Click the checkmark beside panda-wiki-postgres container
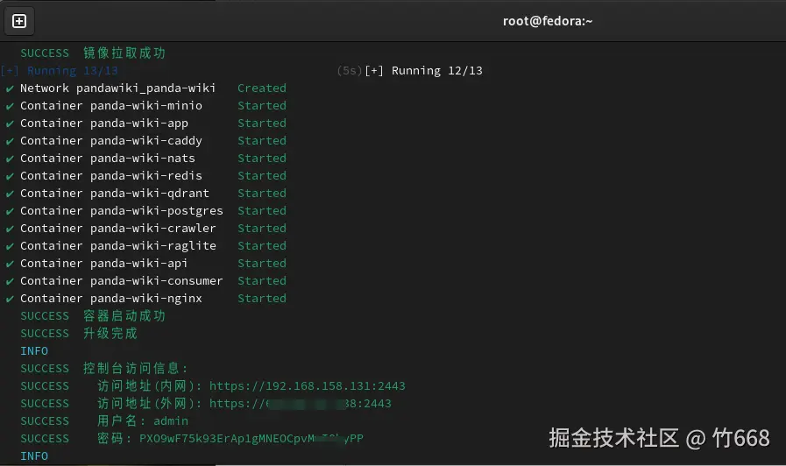The height and width of the screenshot is (466, 786). pos(10,211)
